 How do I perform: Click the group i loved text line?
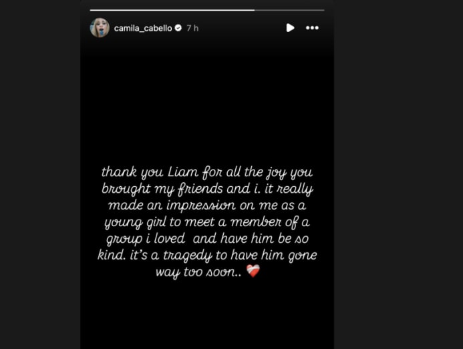(207, 239)
